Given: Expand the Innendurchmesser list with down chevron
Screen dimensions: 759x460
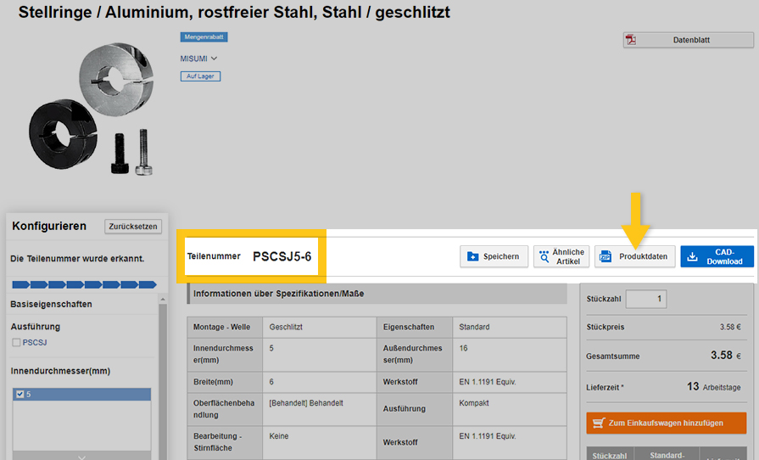Looking at the screenshot, I should (82, 456).
